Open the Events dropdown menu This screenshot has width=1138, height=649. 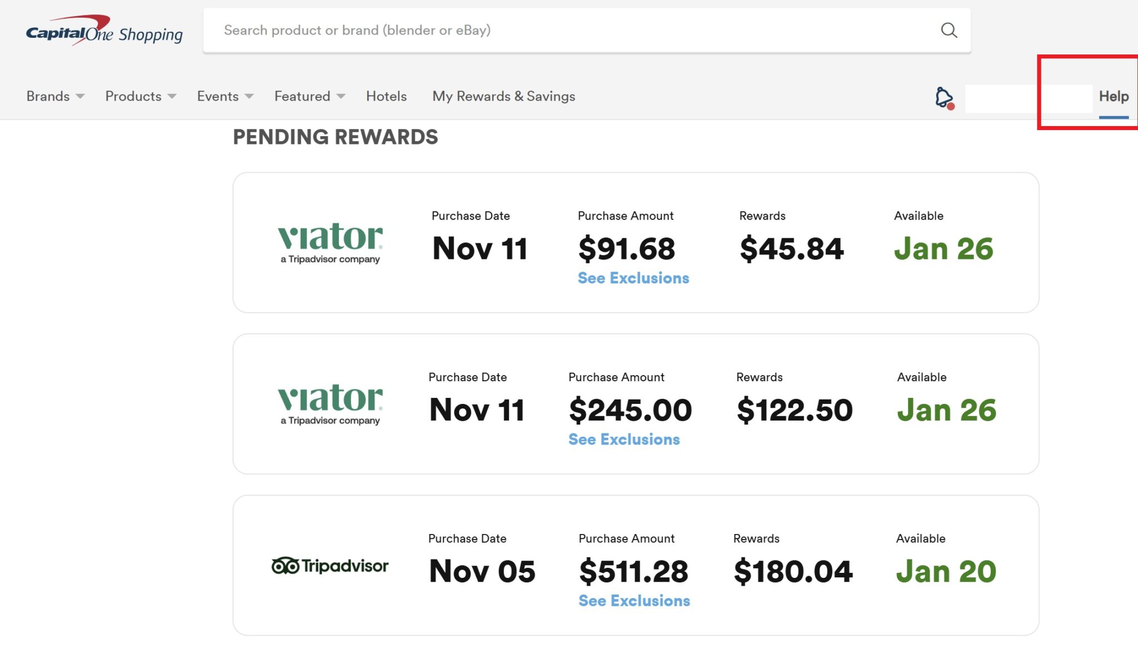(x=225, y=96)
